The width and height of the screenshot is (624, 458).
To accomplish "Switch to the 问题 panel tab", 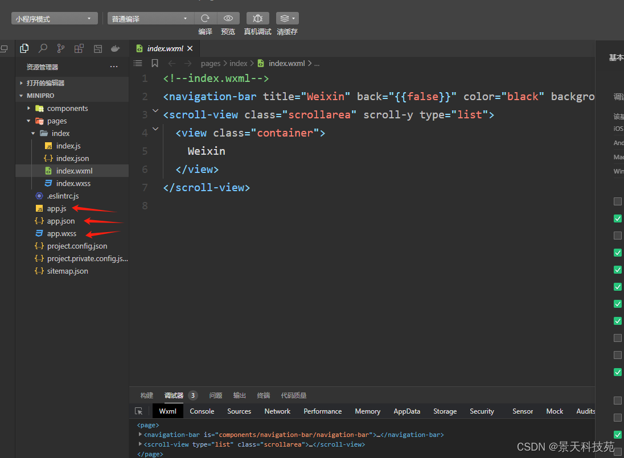I will (216, 395).
